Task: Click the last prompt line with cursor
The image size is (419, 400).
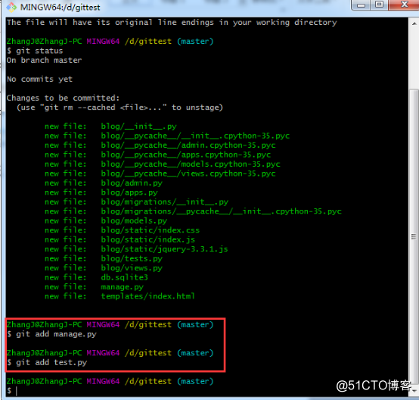Action: (12, 391)
